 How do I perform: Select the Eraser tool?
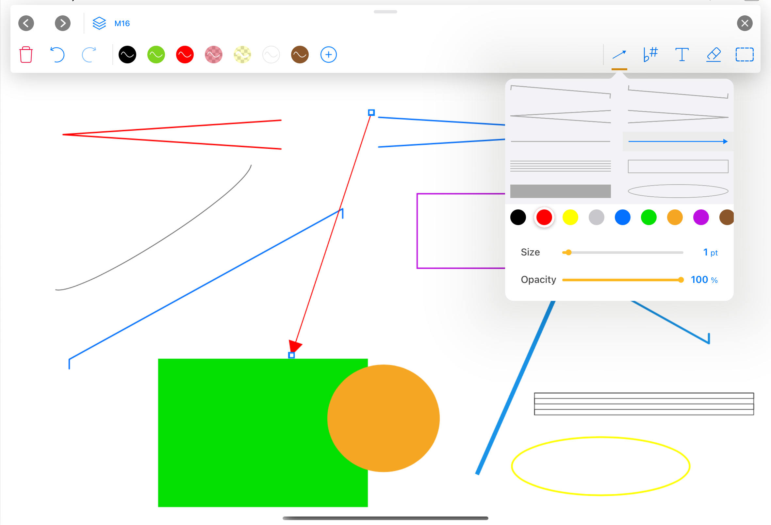click(x=713, y=55)
